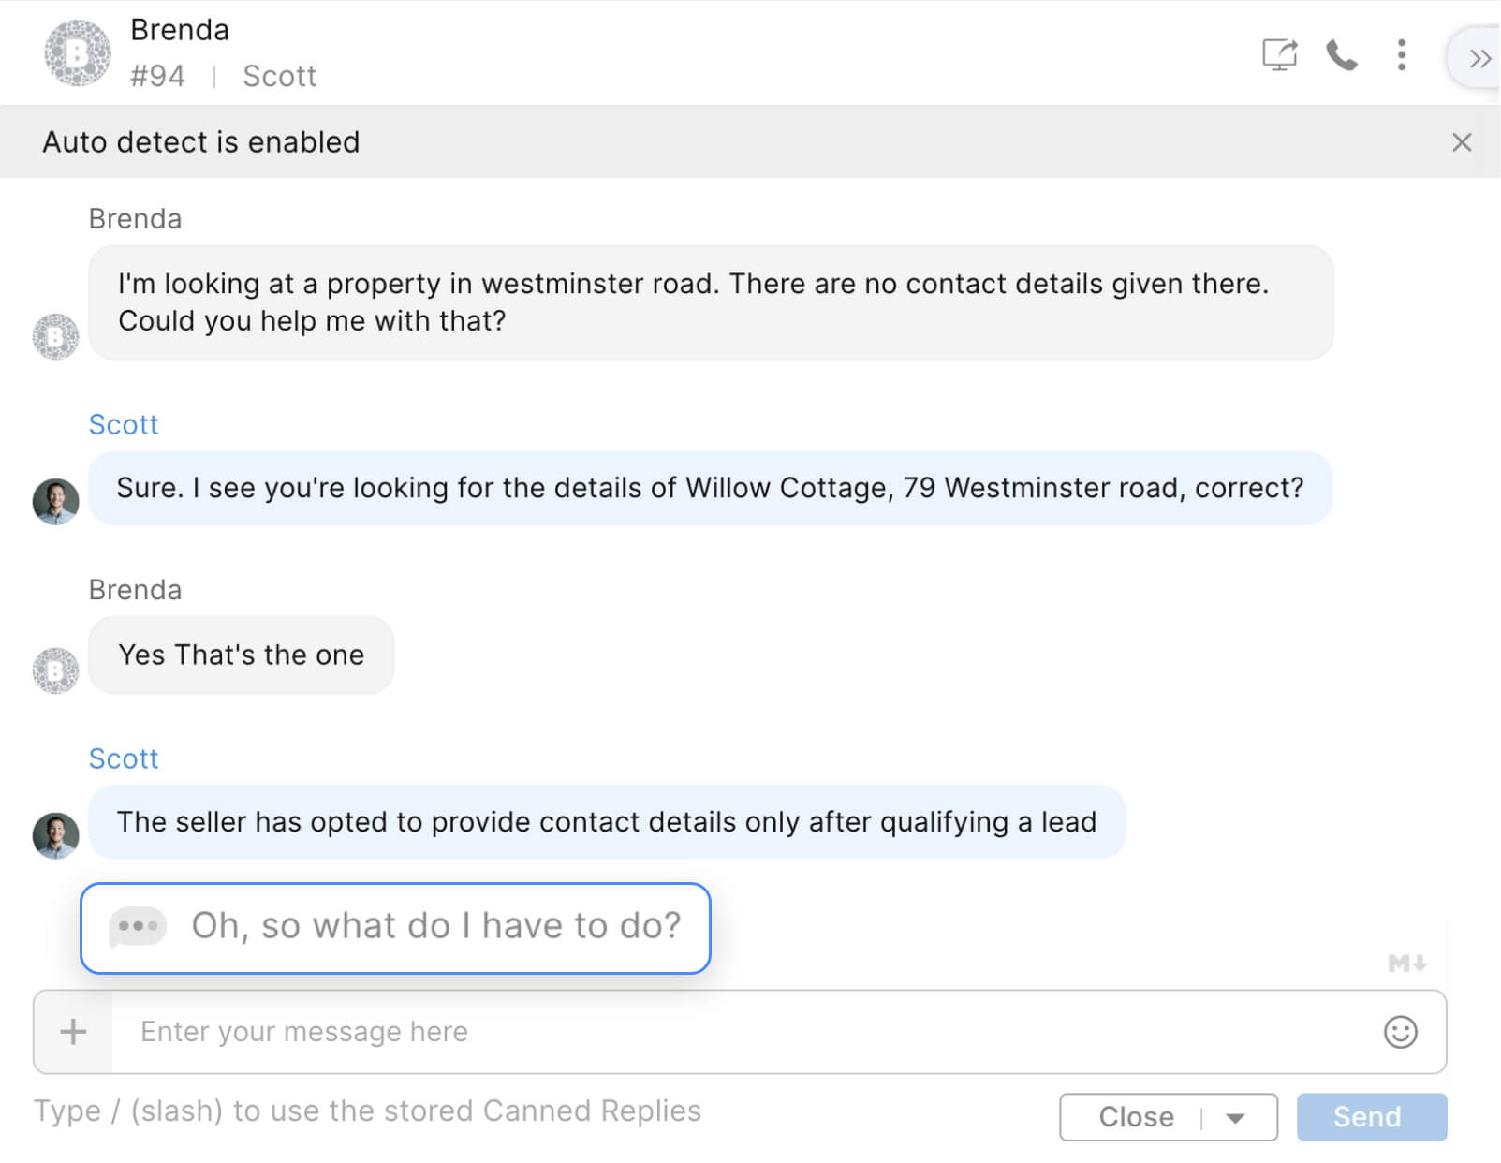Click the screen share icon in header
1501x1163 pixels.
1279,54
